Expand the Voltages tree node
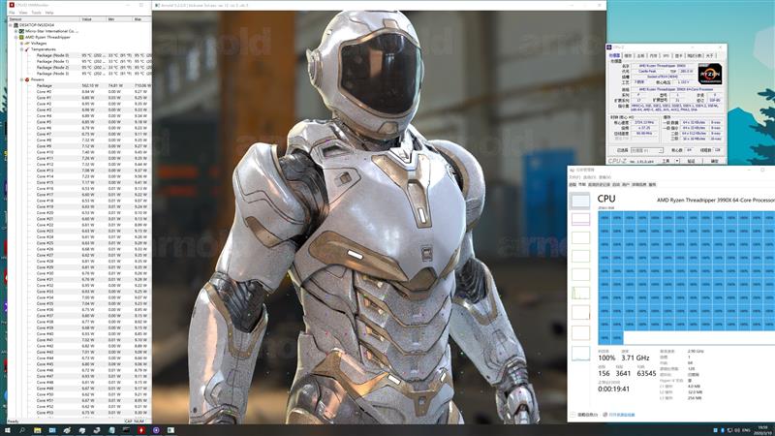Viewport: 775px width, 436px height. click(20, 43)
